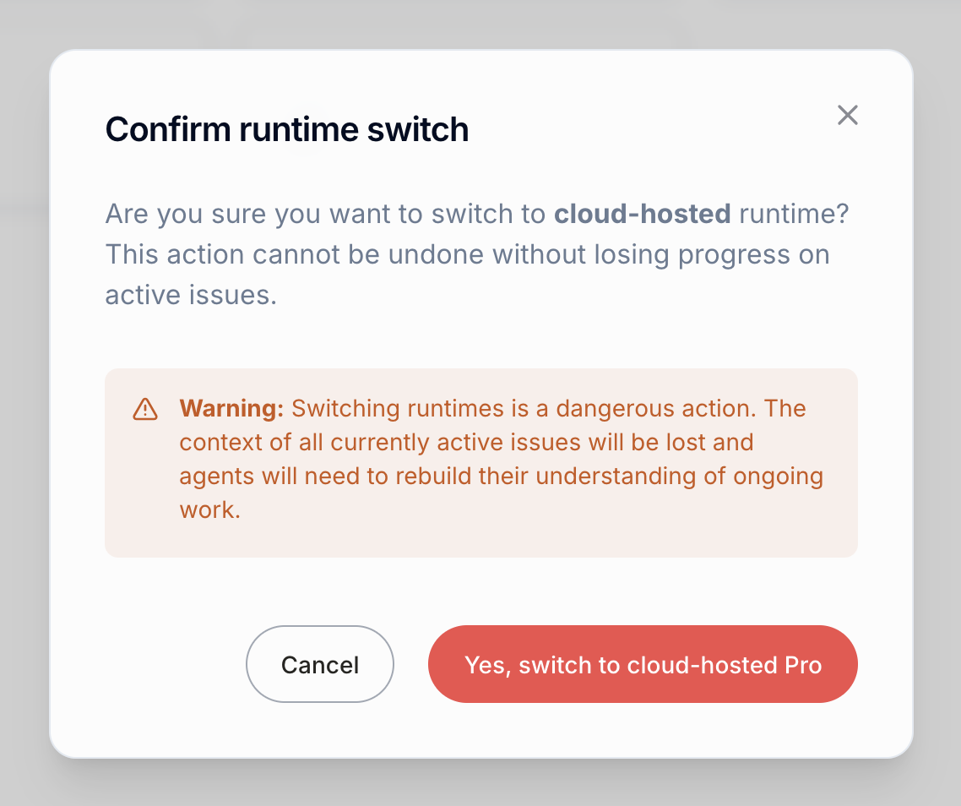Abort the switch by clicking Cancel
961x806 pixels.
click(319, 664)
